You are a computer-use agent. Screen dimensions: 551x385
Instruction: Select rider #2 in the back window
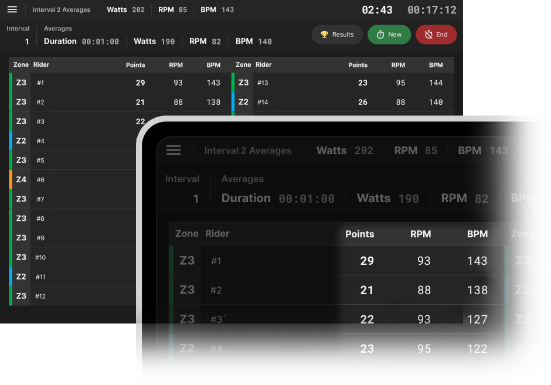[x=120, y=102]
